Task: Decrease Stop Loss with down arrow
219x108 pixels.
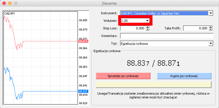Action: coord(148,29)
